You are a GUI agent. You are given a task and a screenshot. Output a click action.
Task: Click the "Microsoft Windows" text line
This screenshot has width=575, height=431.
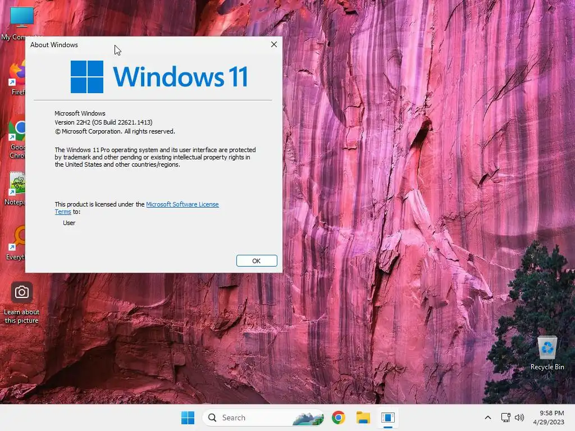click(x=80, y=113)
